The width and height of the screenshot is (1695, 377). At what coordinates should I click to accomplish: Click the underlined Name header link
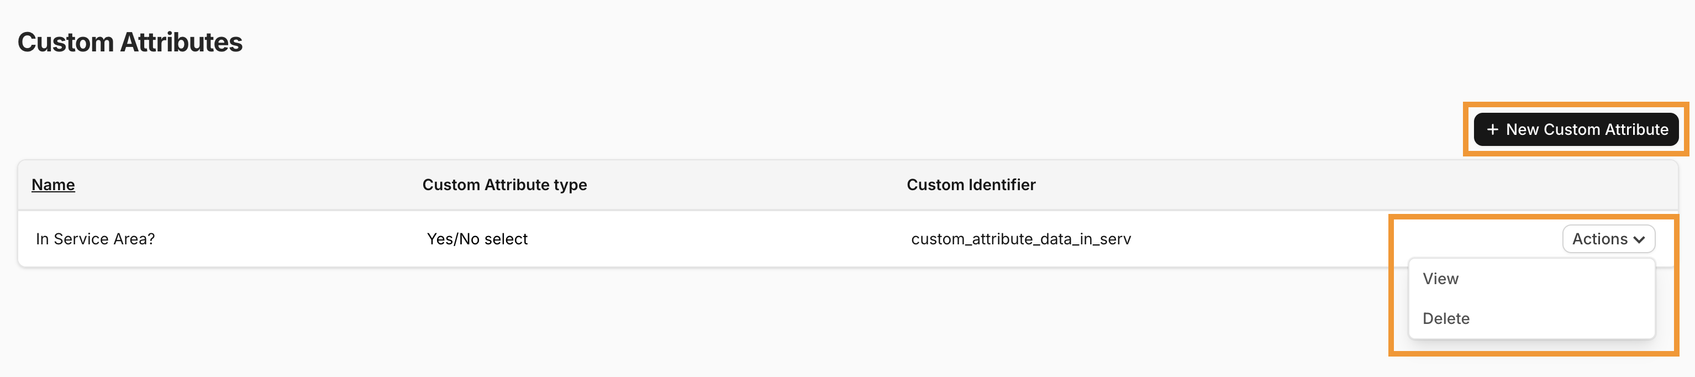tap(52, 185)
